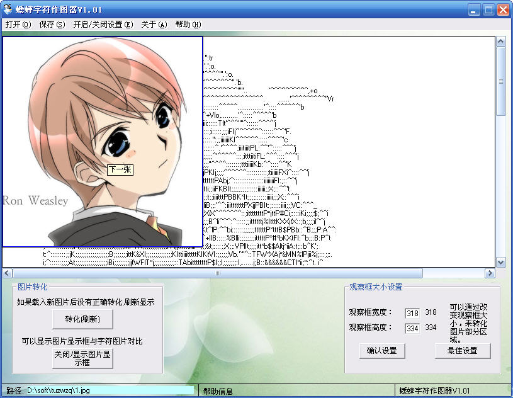Open the 关于(A) menu
This screenshot has height=398, width=513.
pos(154,25)
